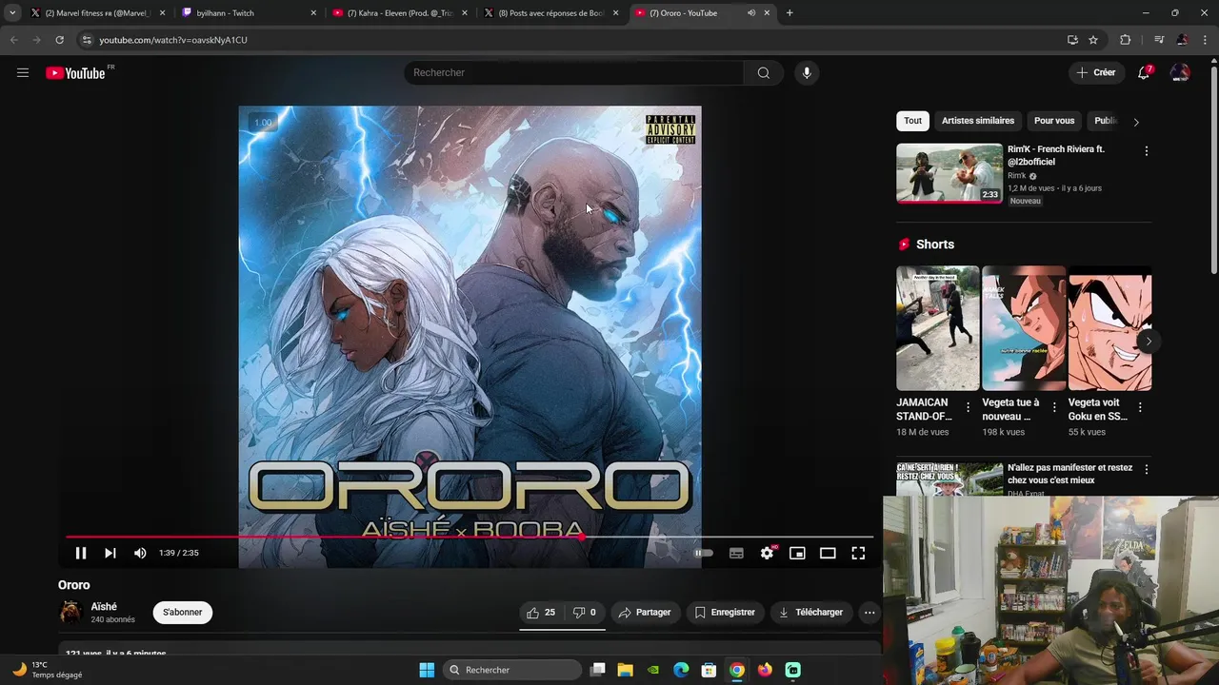Open the notifications bell
The width and height of the screenshot is (1219, 685).
1144,73
